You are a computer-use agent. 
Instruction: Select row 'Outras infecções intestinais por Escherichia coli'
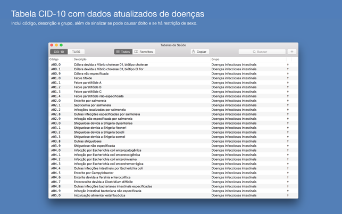tap(173, 168)
